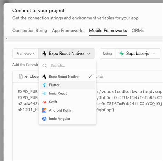
Task: Switch to the Connection String tab
Action: pyautogui.click(x=30, y=31)
